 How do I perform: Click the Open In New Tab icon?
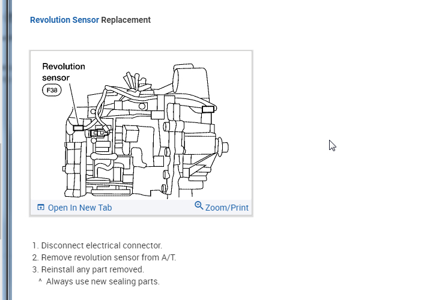click(41, 208)
